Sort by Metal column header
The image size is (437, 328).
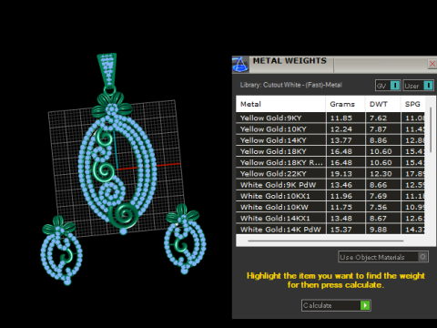pos(280,104)
